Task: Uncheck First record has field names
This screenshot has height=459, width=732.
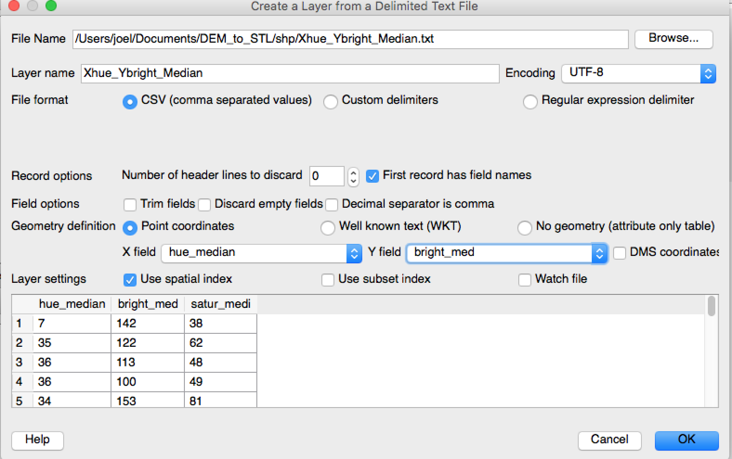Action: (x=373, y=176)
